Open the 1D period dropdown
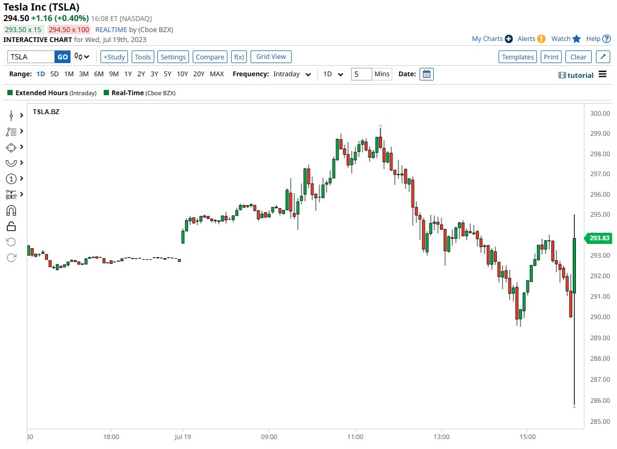This screenshot has height=449, width=617. [x=333, y=74]
